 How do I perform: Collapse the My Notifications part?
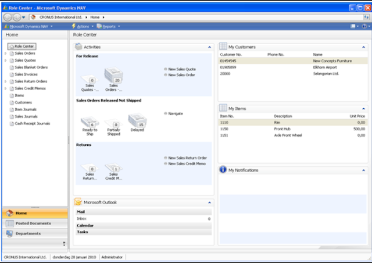pos(363,170)
